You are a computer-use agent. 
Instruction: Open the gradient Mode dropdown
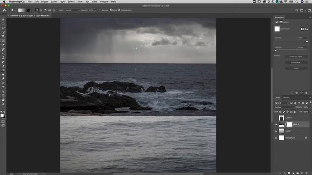(72, 10)
